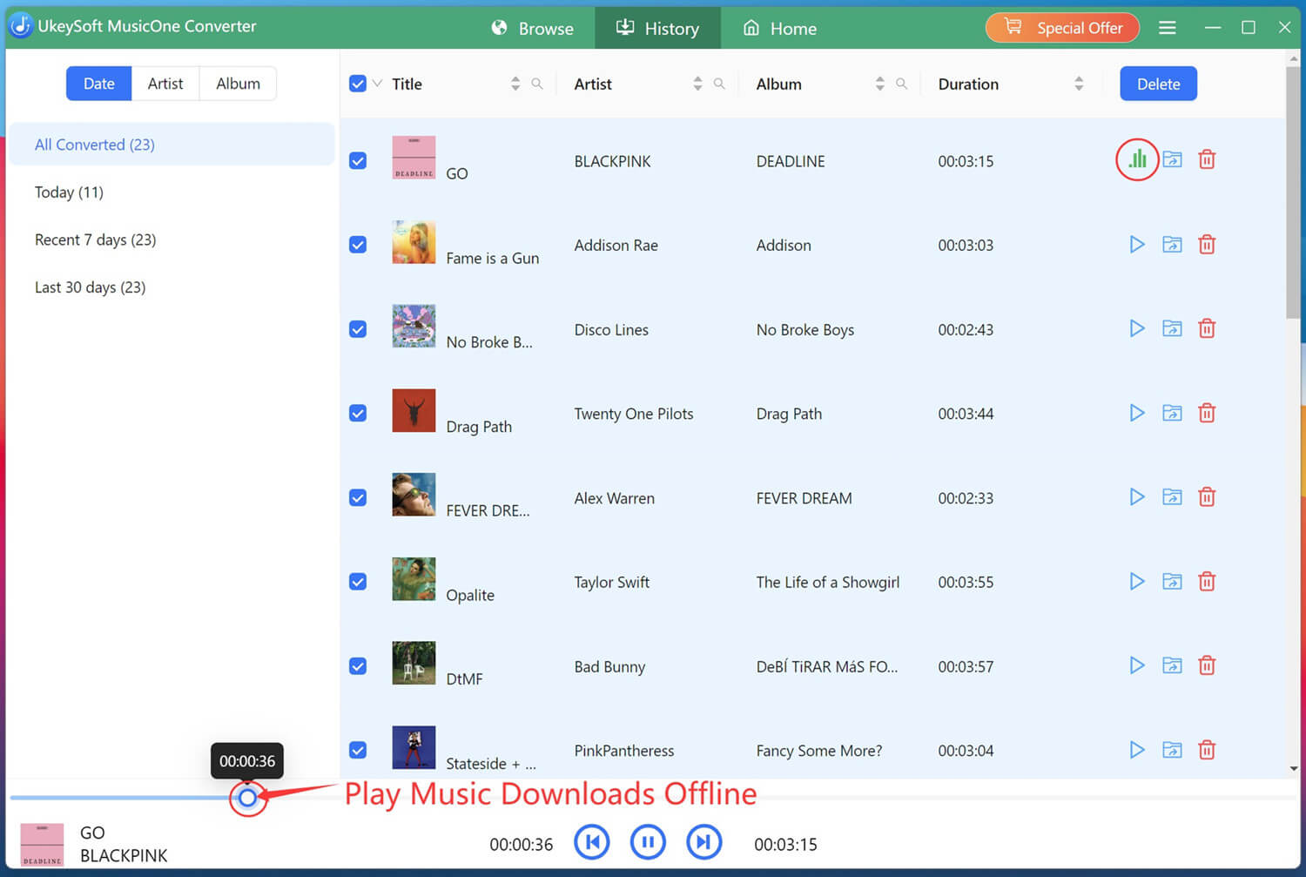Switch to the Browse tab
The image size is (1306, 877).
[533, 27]
